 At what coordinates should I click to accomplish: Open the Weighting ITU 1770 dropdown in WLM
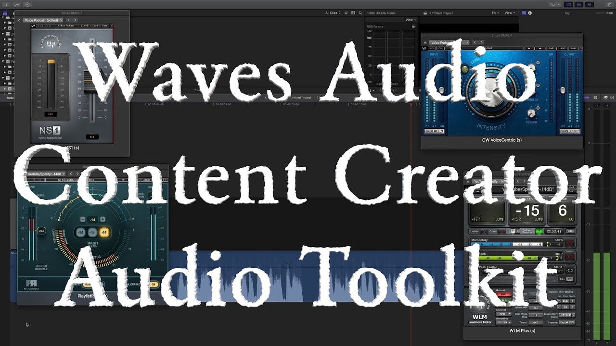click(503, 322)
